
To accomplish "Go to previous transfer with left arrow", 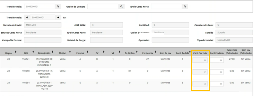I will point(27,17).
